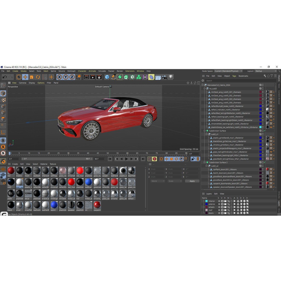This screenshot has height=281, width=281.
Task: Open viewport Cameras menu
Action: [23, 83]
